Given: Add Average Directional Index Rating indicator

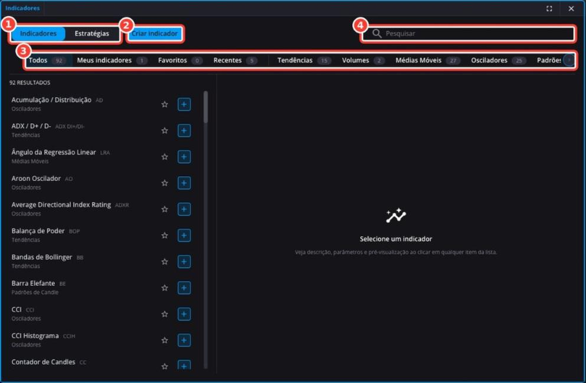Looking at the screenshot, I should (x=184, y=209).
